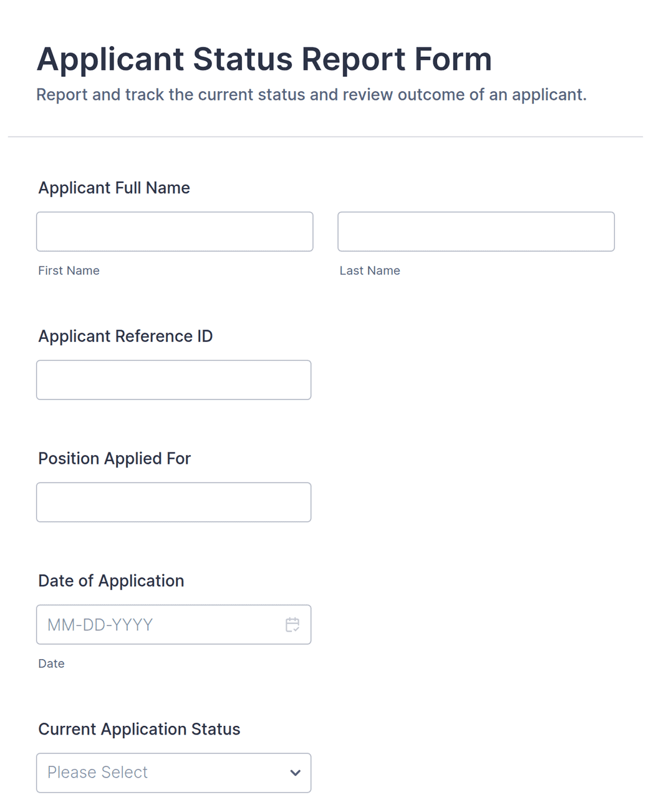
Task: Click the Applicant Full Name label
Action: click(114, 188)
